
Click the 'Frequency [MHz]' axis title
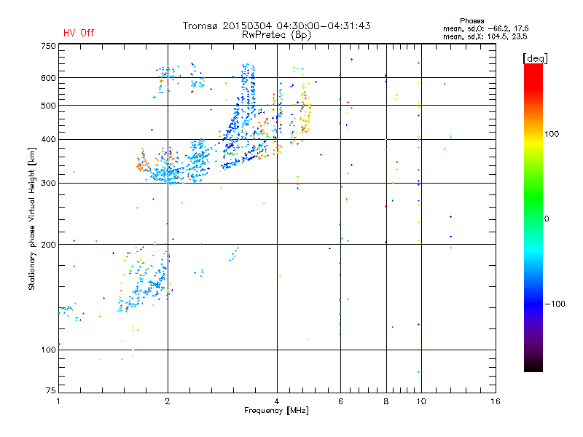(276, 411)
